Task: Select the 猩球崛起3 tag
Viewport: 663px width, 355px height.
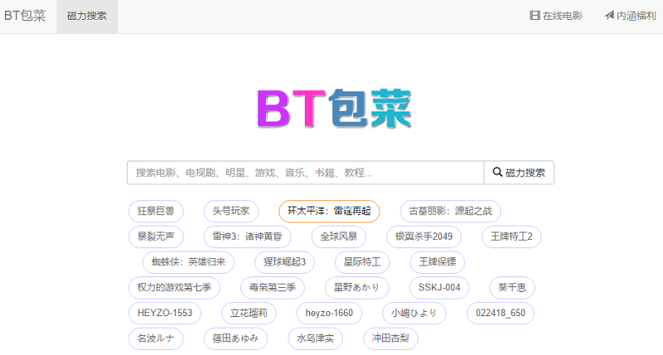Action: [284, 262]
